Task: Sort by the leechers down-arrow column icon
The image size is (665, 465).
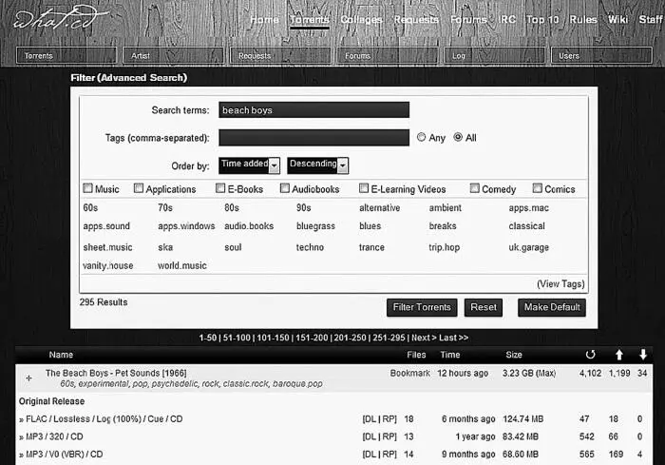Action: tap(643, 355)
